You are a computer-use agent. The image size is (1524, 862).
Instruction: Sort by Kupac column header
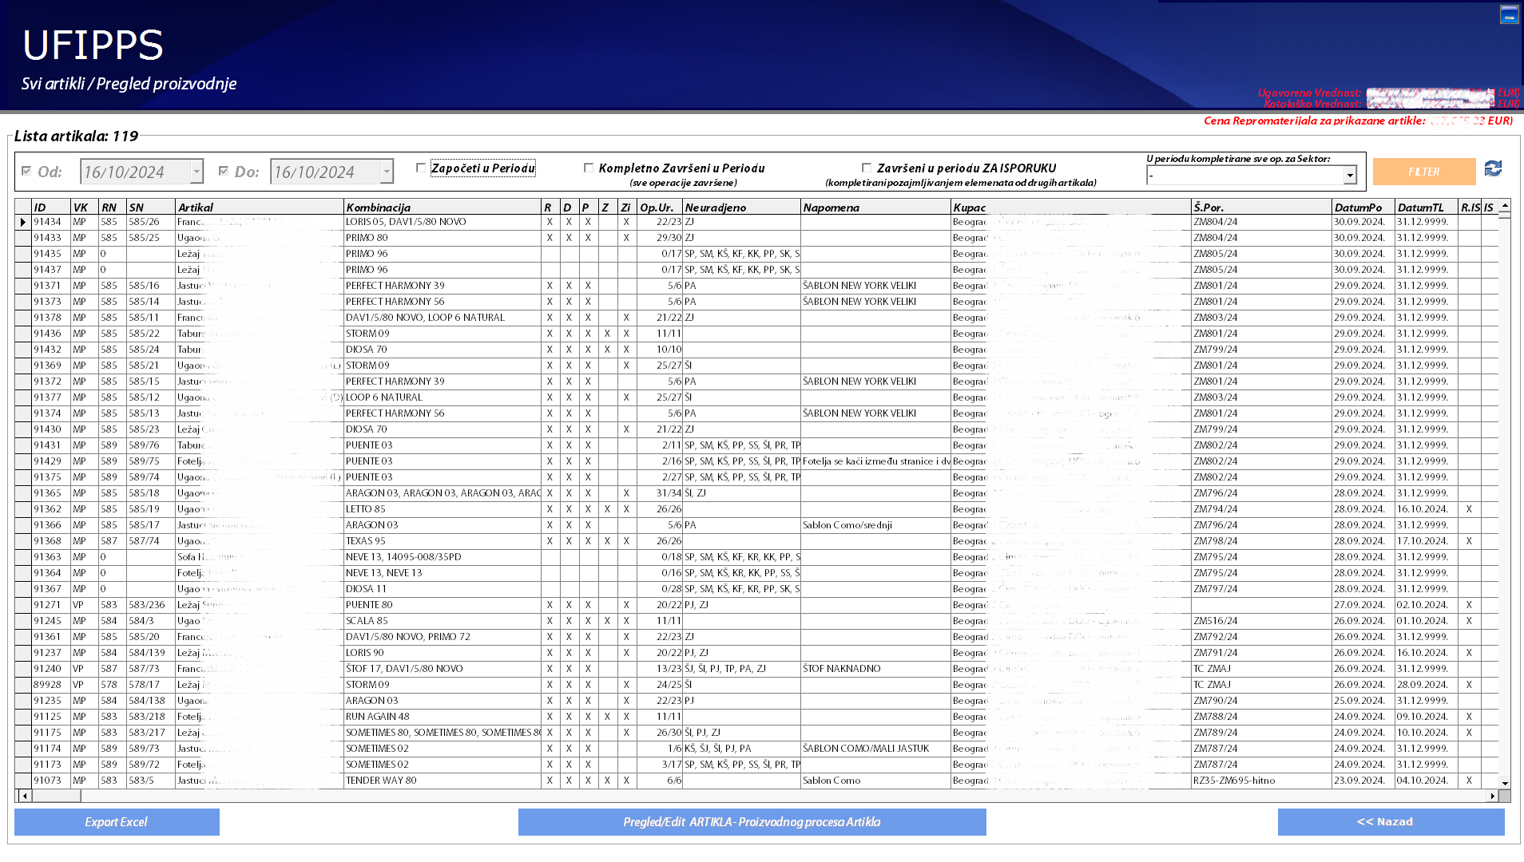[x=1071, y=208]
